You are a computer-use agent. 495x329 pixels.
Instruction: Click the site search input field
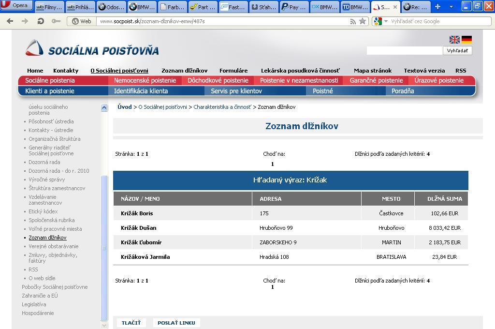[404, 51]
